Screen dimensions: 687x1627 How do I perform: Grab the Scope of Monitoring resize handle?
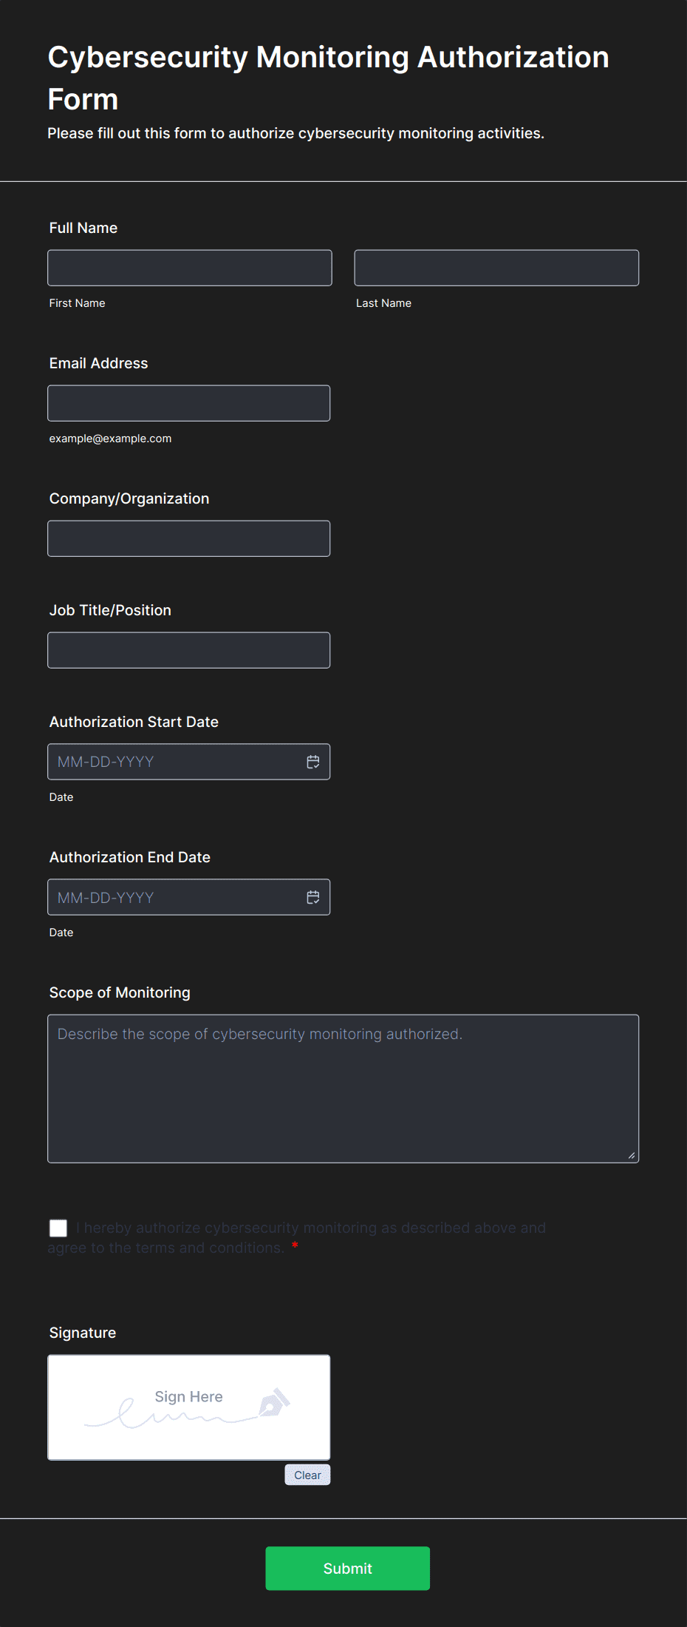631,1155
